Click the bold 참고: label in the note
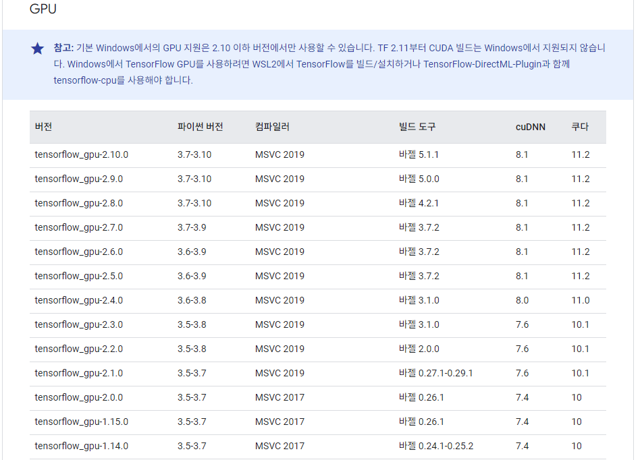 point(63,48)
